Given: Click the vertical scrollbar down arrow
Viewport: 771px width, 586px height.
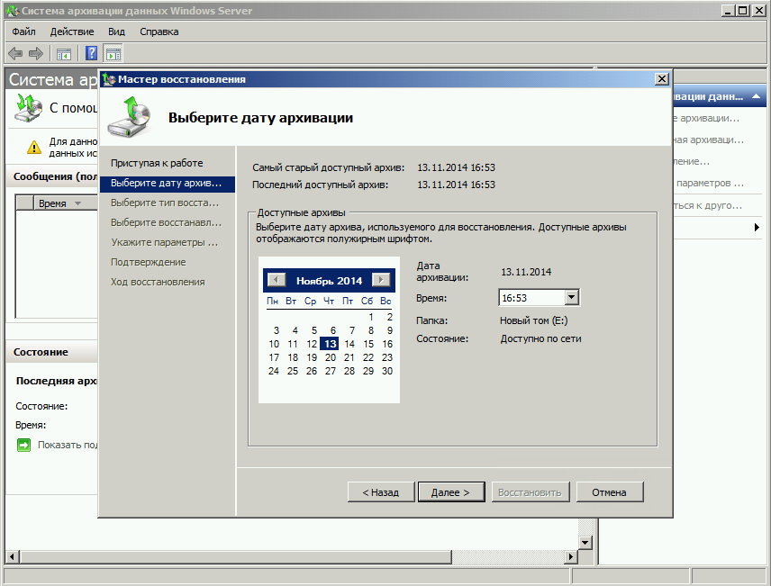Looking at the screenshot, I should coord(585,542).
